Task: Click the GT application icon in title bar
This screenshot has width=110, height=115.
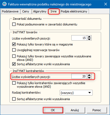Action: [4, 4]
